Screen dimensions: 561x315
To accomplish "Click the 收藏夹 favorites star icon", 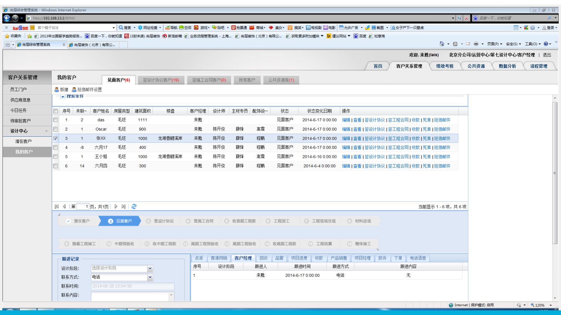I will click(7, 36).
